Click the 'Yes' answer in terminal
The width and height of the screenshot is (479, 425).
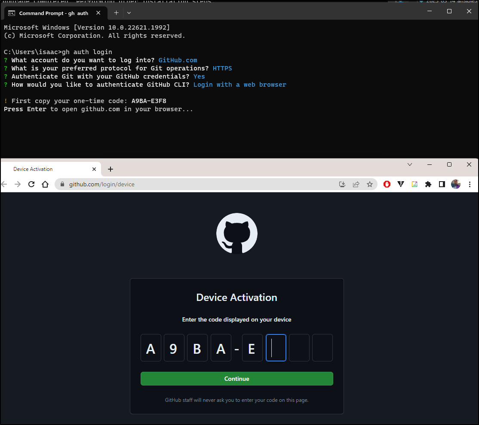click(x=199, y=76)
